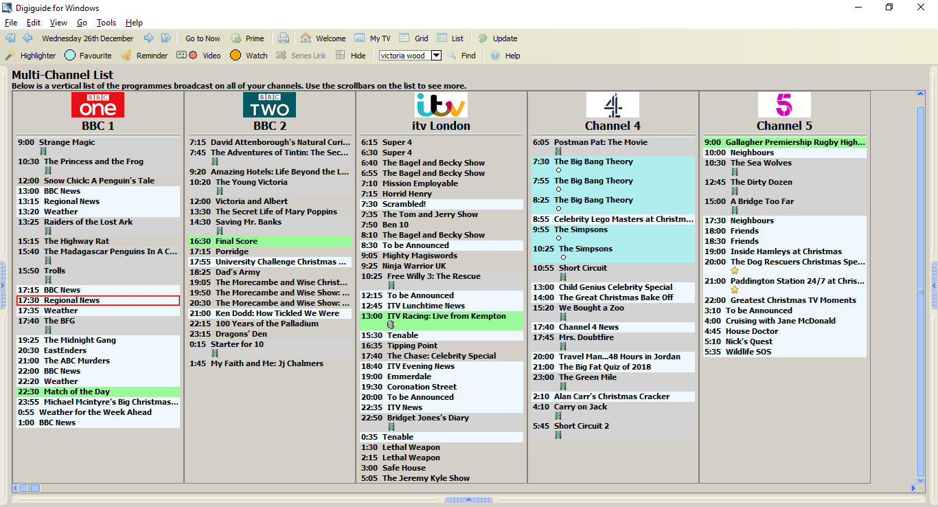Click film icon under Strange Magic
Image resolution: width=938 pixels, height=507 pixels.
43,151
